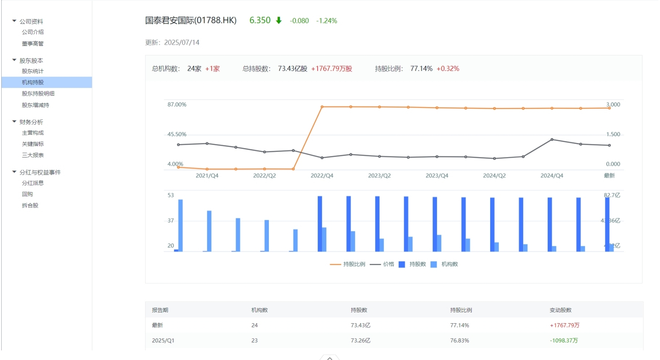
Task: Click the update date 2025/07/14
Action: (182, 43)
